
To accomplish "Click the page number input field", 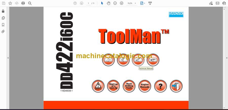I will coord(88,3).
